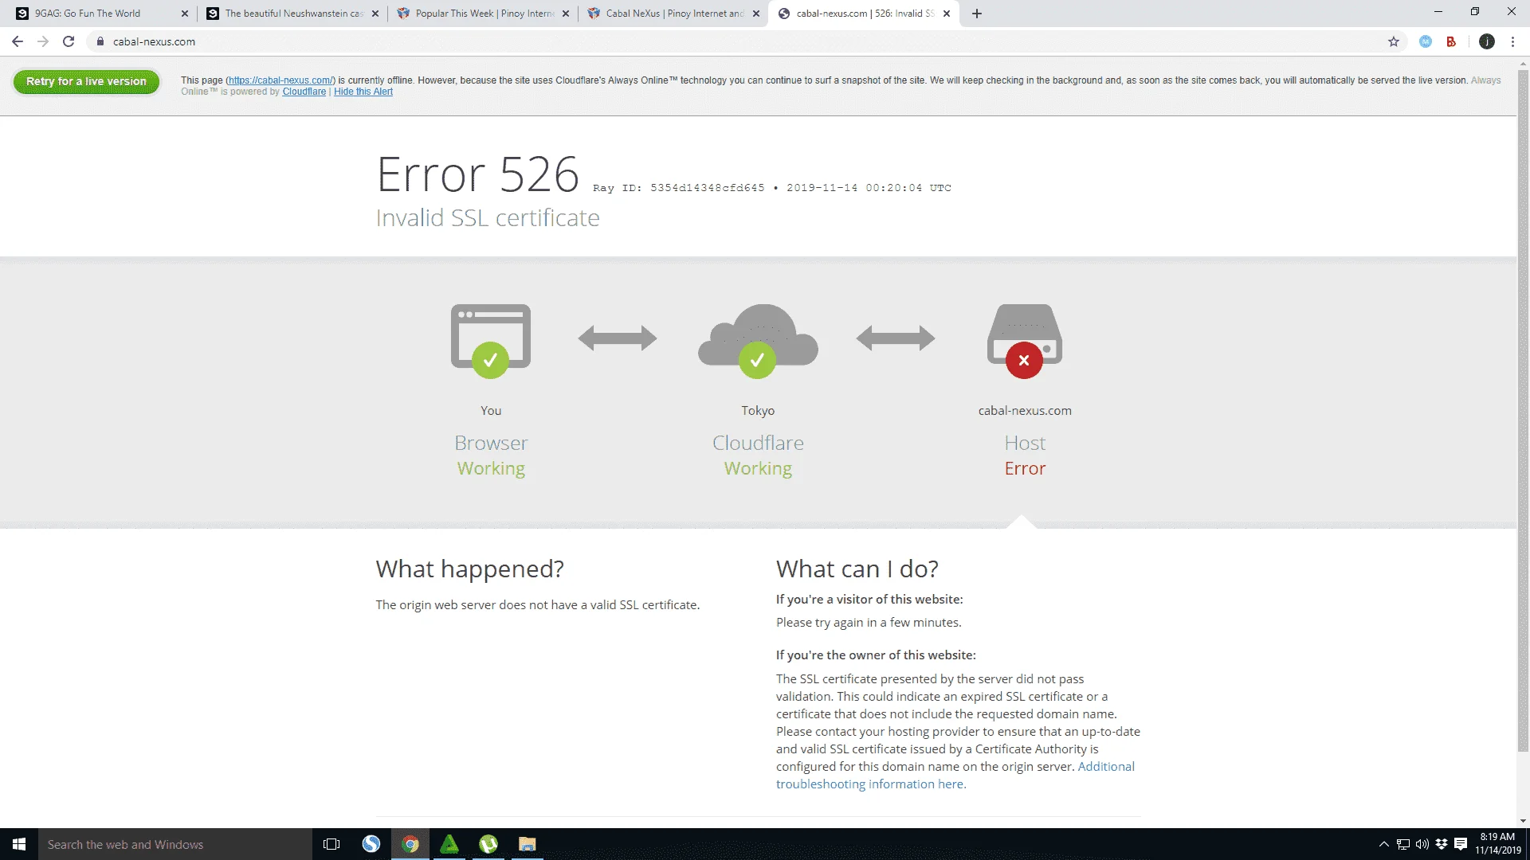Open the Windows Start menu

pos(19,844)
